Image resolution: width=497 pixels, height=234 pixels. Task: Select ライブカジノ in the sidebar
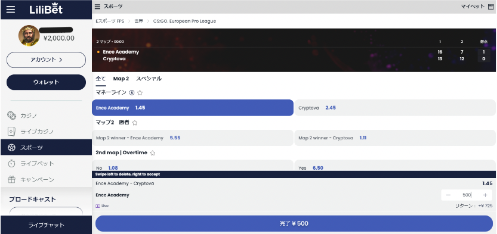[x=37, y=132]
